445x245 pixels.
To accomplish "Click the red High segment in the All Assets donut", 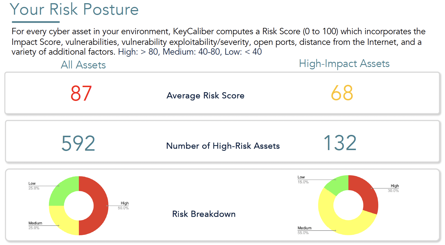I will 101,206.
